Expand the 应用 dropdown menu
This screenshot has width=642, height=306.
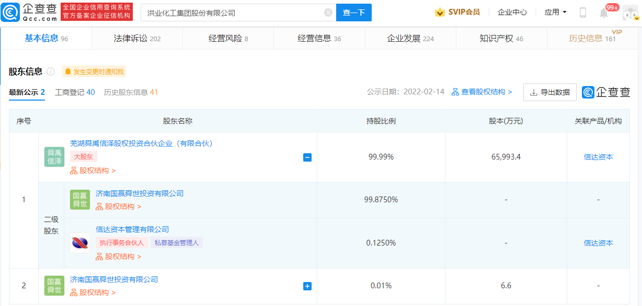(555, 12)
